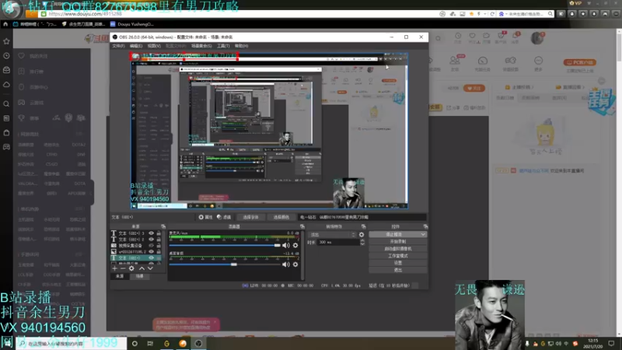
Task: Click the trophy icon in Douyu side menu
Action: tap(22, 118)
